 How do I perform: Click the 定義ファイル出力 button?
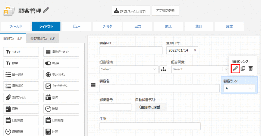coord(131,11)
